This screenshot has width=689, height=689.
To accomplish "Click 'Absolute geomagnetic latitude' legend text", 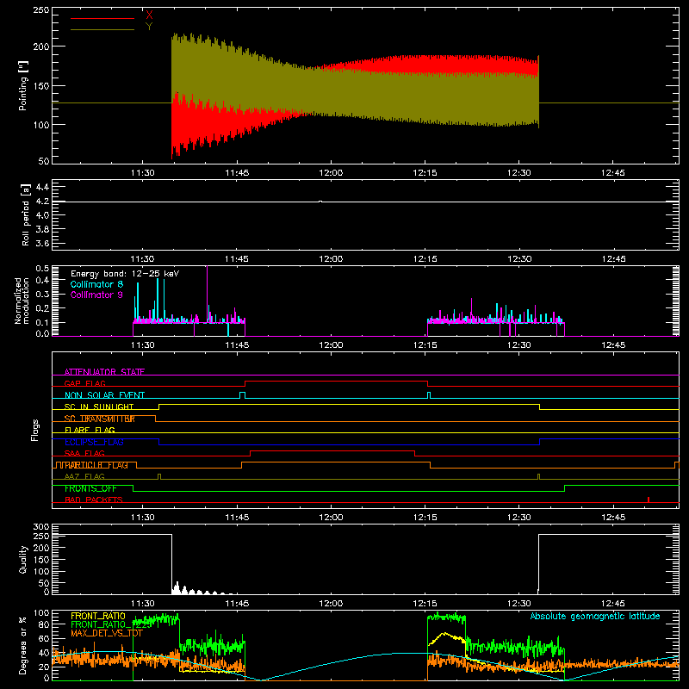I will click(x=595, y=616).
